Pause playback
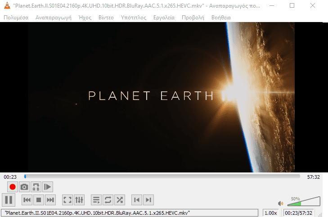 (9, 200)
